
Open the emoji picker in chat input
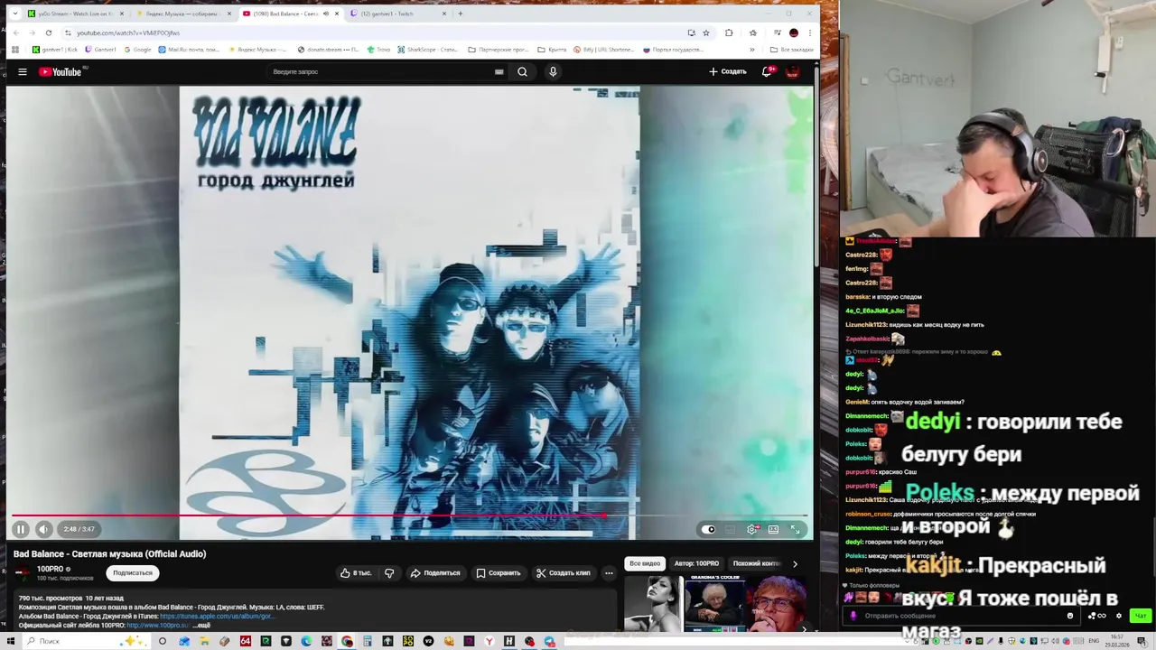click(x=1070, y=616)
